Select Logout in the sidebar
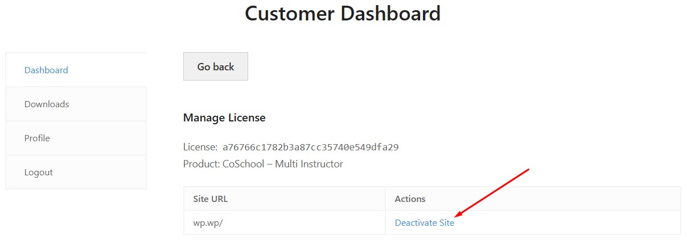687x240 pixels. coord(76,172)
